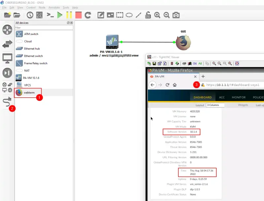Image resolution: width=264 pixels, height=201 pixels.
Task: Click the GUI Firefox node on canvas
Action: pos(183,43)
